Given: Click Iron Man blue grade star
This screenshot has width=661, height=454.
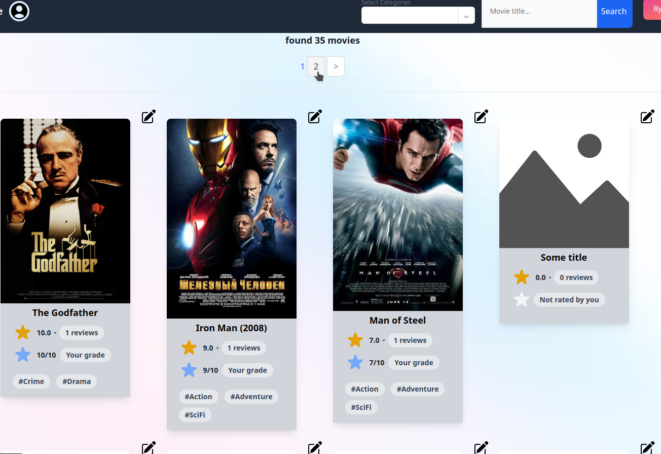Looking at the screenshot, I should (189, 370).
